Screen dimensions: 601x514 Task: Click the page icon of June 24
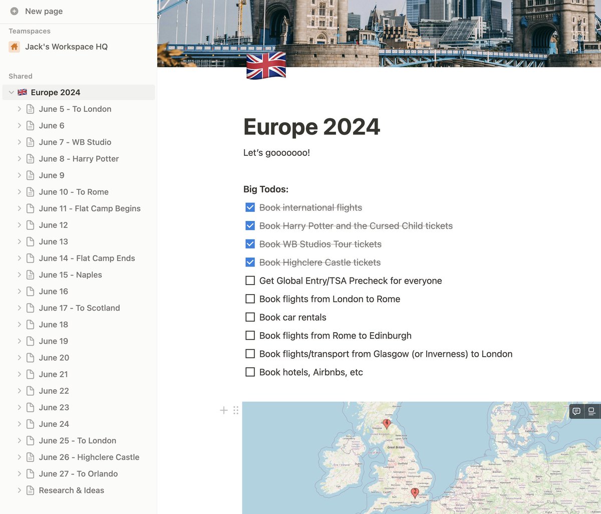pos(31,423)
